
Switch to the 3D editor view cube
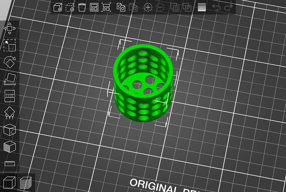pyautogui.click(x=9, y=182)
